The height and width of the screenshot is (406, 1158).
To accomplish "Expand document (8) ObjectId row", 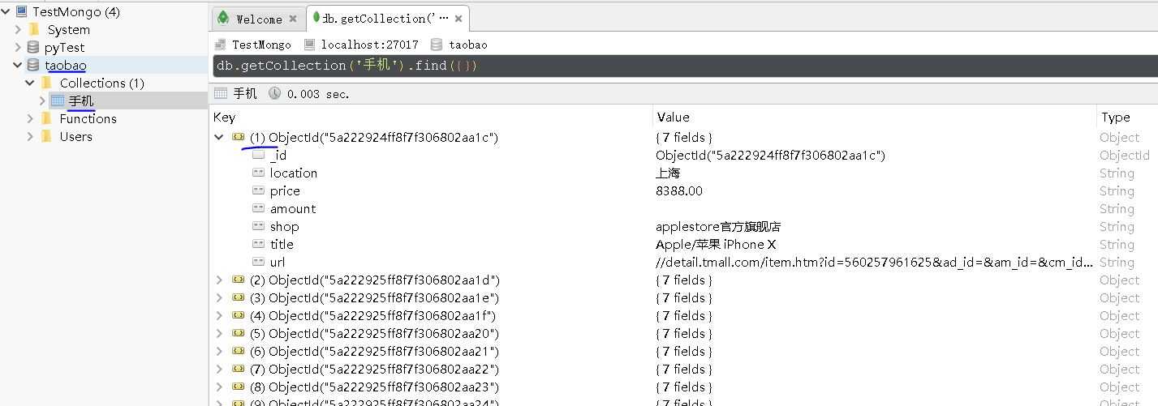I will [x=218, y=387].
